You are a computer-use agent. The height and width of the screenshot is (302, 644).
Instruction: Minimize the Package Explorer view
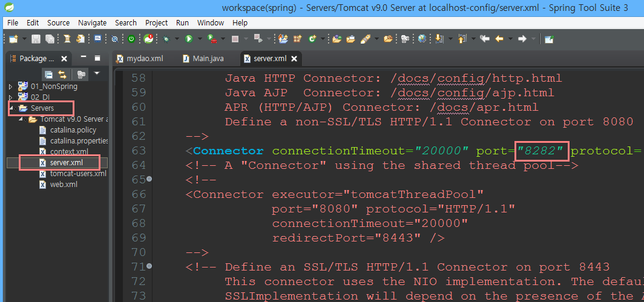tap(84, 57)
